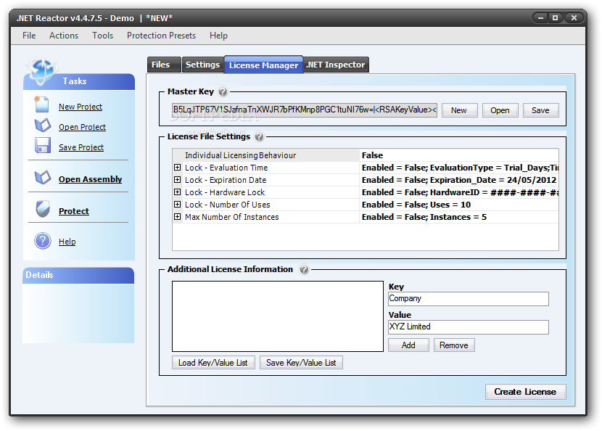Click the Details panel header

[x=78, y=275]
